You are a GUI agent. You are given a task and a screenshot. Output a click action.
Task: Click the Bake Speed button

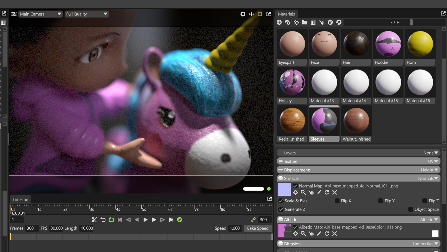pos(258,228)
